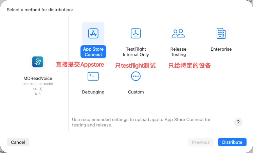Click the recommended settings description text
This screenshot has width=253, height=153.
[141, 122]
